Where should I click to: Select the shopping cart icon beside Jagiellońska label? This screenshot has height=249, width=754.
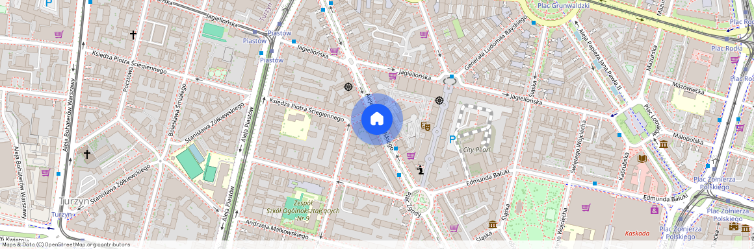(x=393, y=75)
